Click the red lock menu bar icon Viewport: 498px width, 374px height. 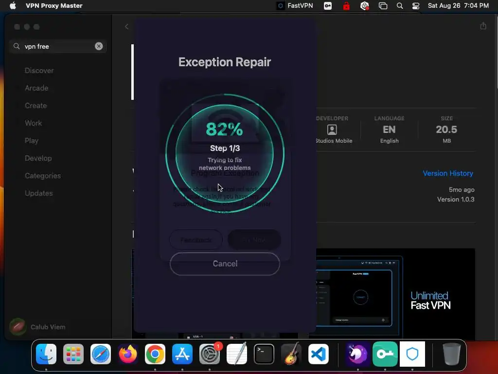(x=346, y=6)
